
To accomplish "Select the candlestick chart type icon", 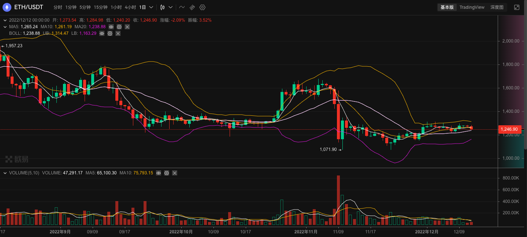I will click(x=162, y=7).
